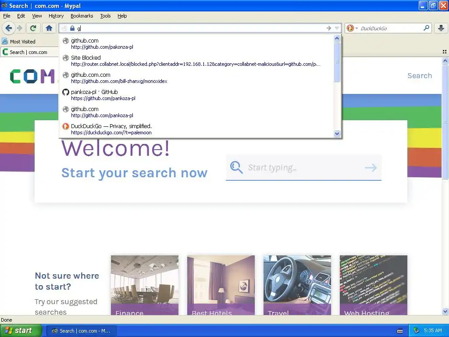The width and height of the screenshot is (449, 337).
Task: Click page scrollbar down arrow
Action: pyautogui.click(x=445, y=311)
